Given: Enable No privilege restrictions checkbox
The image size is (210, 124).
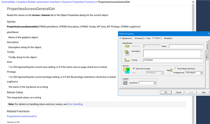Looking at the screenshot, I should (176, 69).
